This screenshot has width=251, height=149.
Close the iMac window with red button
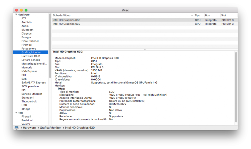coord(17,10)
